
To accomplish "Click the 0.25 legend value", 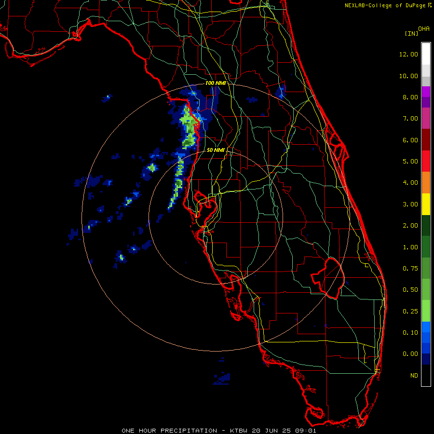I will 410,312.
